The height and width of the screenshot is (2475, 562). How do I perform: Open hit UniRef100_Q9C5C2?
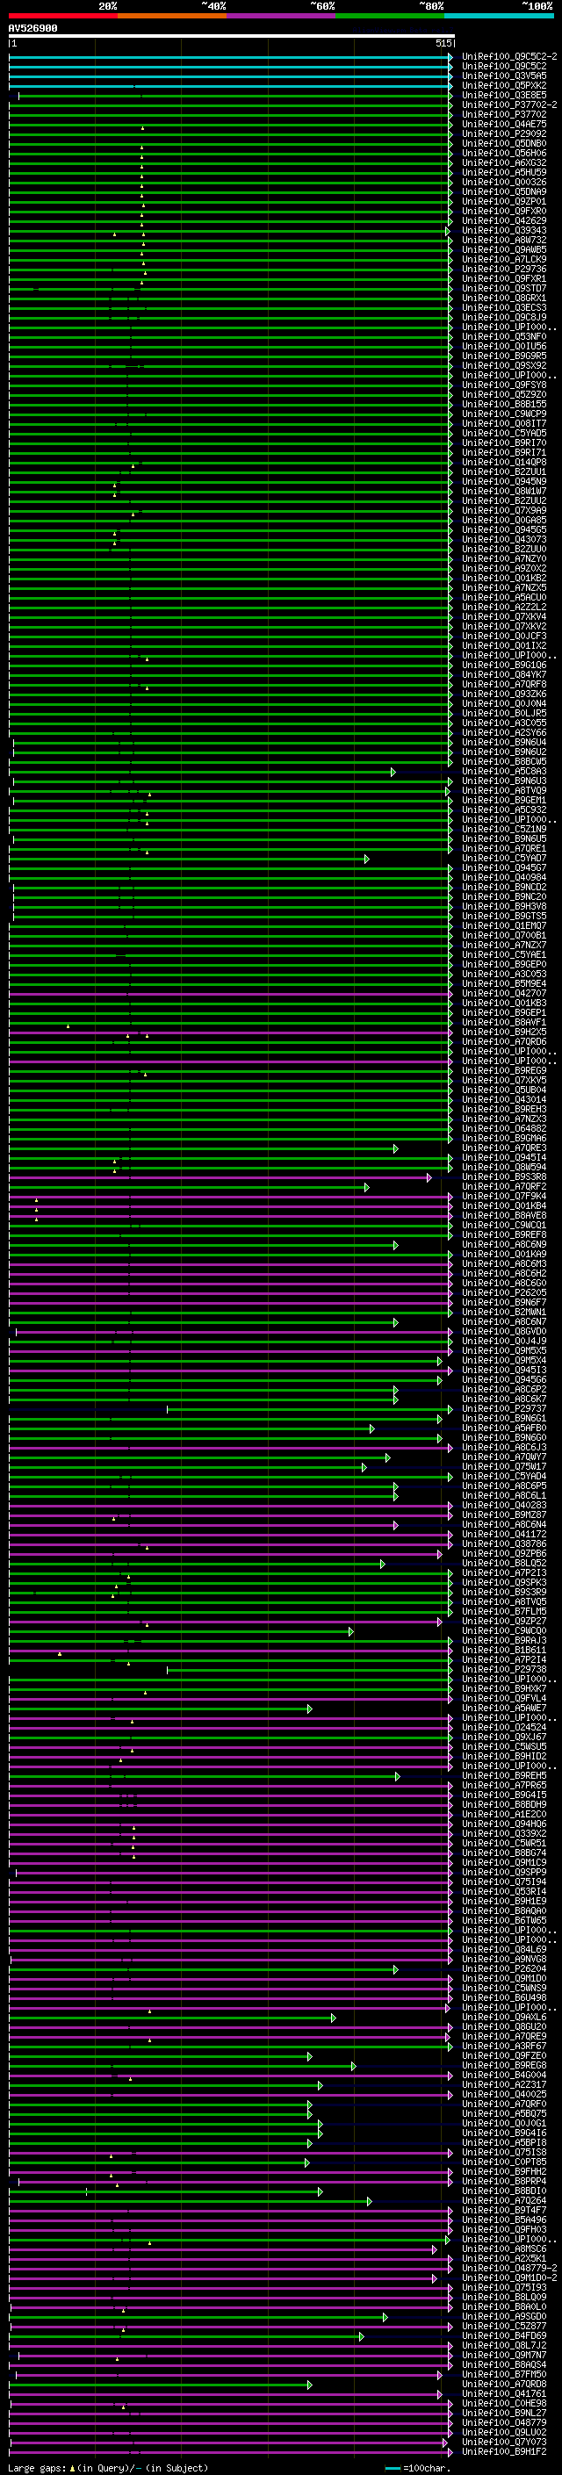click(x=504, y=67)
